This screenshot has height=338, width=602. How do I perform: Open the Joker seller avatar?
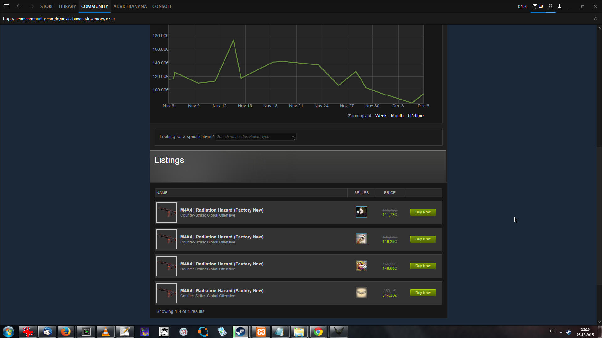coord(361,212)
